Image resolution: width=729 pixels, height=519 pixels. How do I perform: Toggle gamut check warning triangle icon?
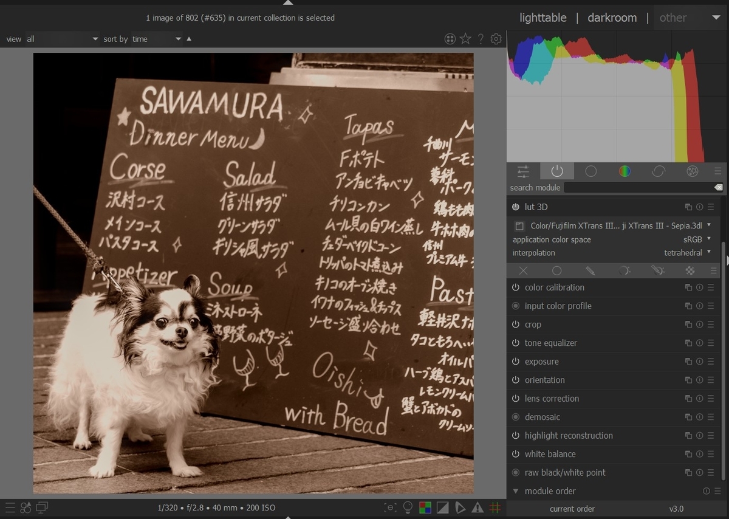pos(477,507)
